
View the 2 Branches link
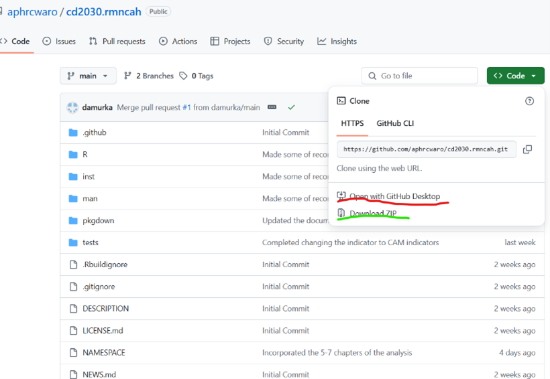pyautogui.click(x=149, y=76)
